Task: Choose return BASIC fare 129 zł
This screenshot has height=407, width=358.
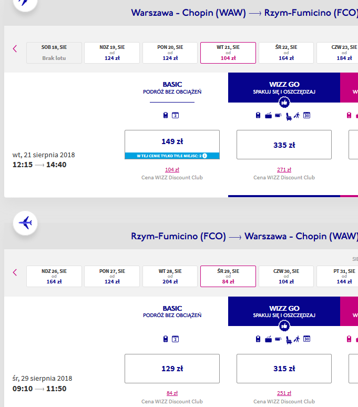Action: tap(172, 369)
